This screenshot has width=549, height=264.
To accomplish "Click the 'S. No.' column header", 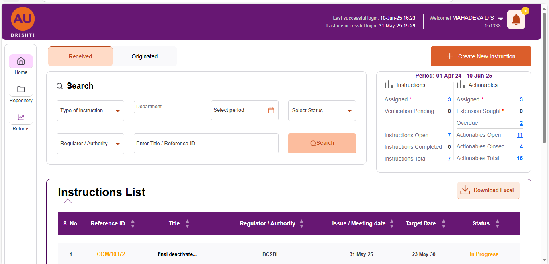I will 71,224.
